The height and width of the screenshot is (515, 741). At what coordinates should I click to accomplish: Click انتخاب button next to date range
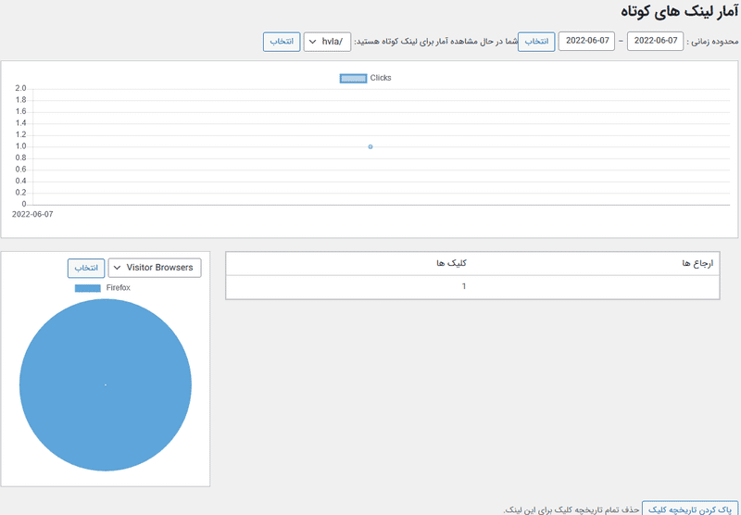click(536, 42)
